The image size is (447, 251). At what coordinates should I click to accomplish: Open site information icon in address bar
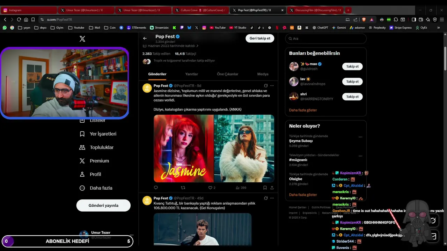(42, 20)
